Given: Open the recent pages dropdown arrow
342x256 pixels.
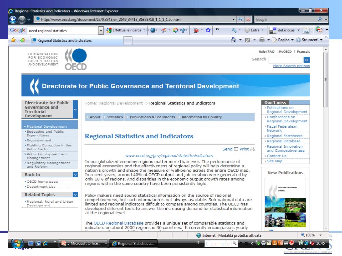Looking at the screenshot, I should point(29,20).
